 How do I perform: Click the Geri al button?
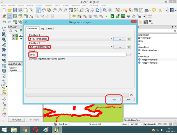17,120
